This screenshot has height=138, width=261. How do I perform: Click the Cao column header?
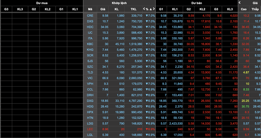click(x=244, y=9)
